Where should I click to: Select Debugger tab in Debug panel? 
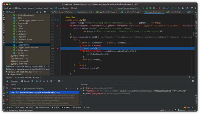click(x=14, y=81)
